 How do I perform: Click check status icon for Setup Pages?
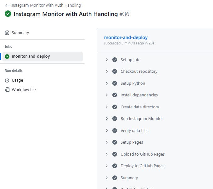click(115, 142)
